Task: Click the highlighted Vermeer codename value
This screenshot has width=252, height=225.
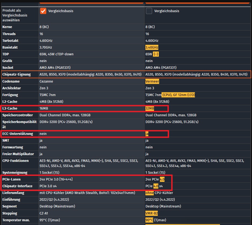Action: pyautogui.click(x=152, y=81)
